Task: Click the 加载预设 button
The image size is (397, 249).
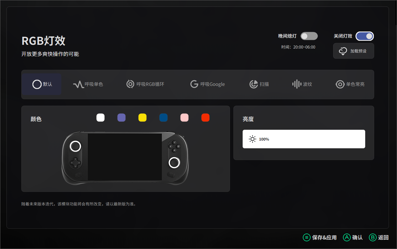Action: tap(353, 51)
